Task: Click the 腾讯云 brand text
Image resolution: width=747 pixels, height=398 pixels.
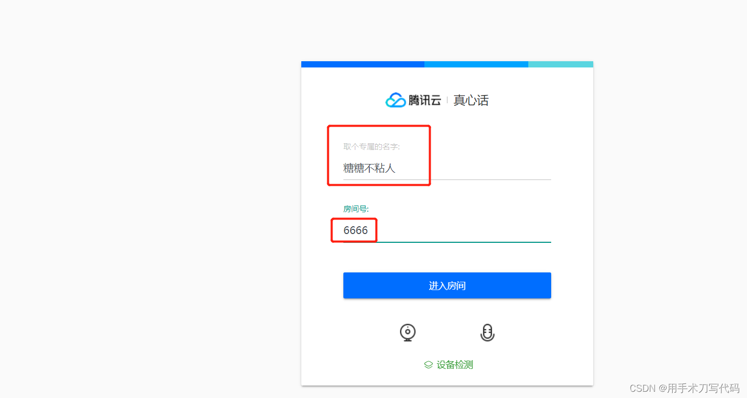Action: click(424, 100)
